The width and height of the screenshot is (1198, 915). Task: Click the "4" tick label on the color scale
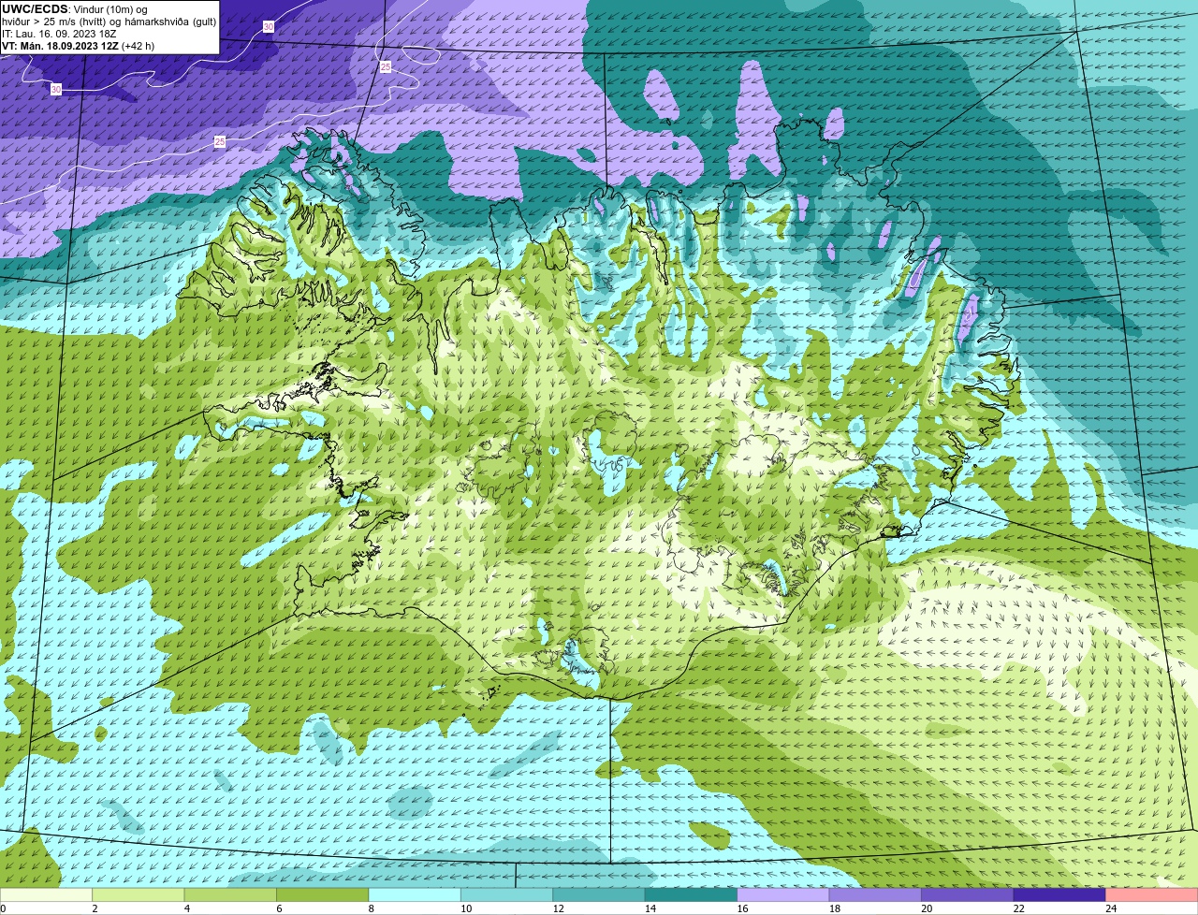click(x=187, y=908)
